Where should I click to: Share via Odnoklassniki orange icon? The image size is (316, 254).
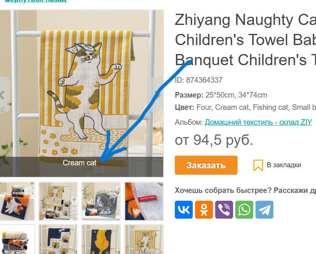[x=204, y=210]
